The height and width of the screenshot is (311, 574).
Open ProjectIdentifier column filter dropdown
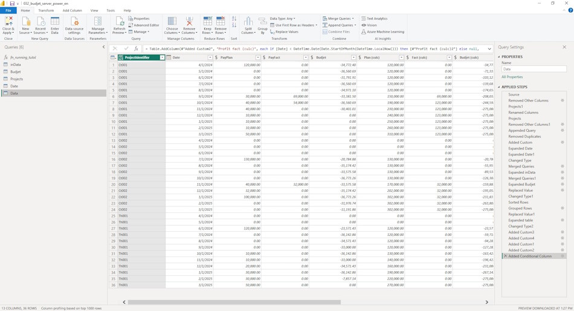coord(162,57)
